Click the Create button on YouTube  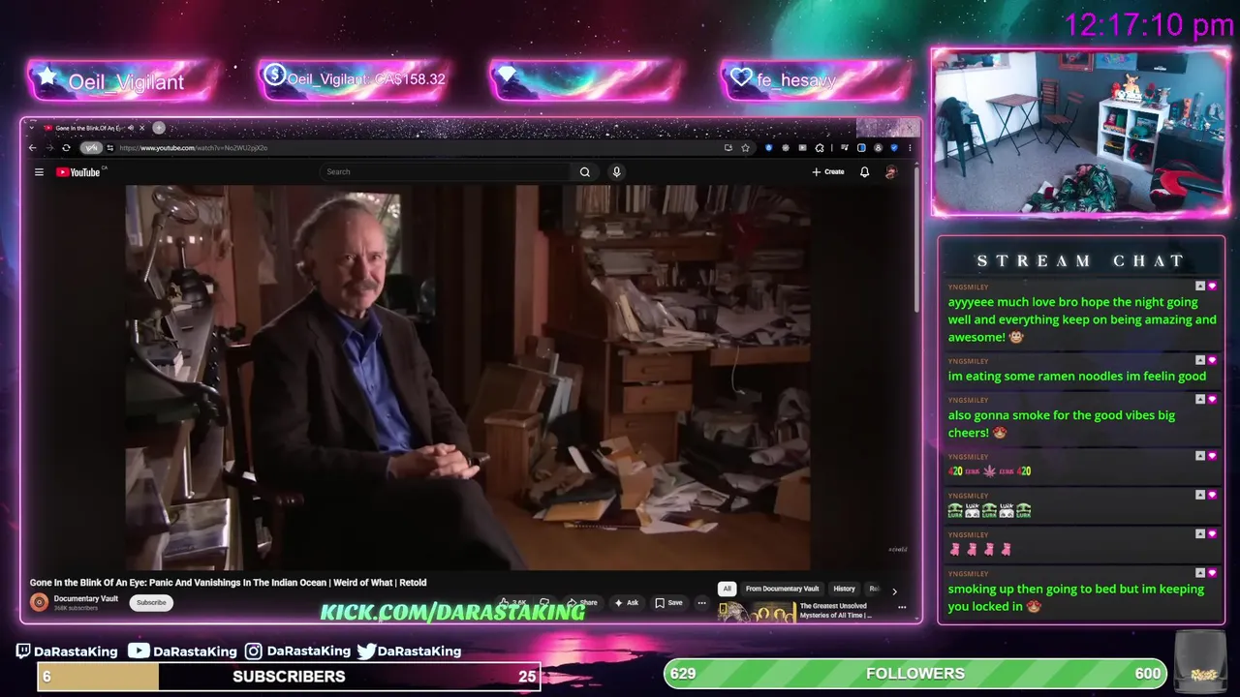point(828,172)
